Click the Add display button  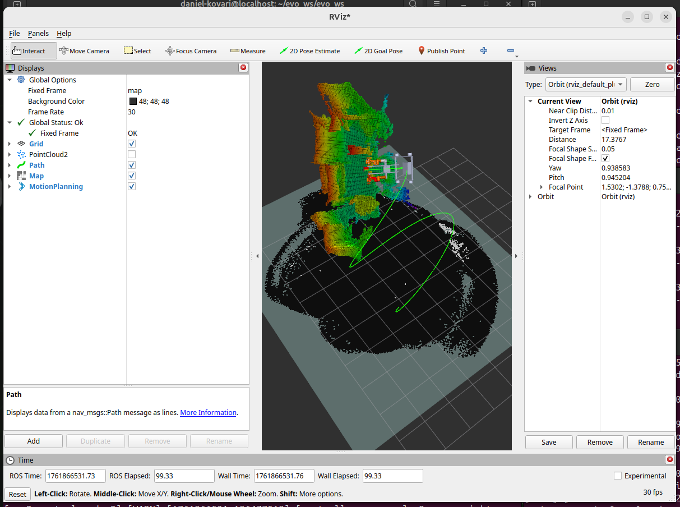pyautogui.click(x=34, y=441)
